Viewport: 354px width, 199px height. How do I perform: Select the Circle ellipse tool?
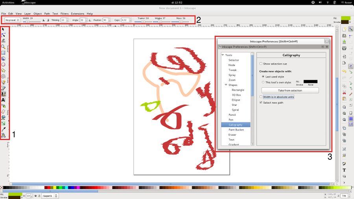[x=4, y=64]
